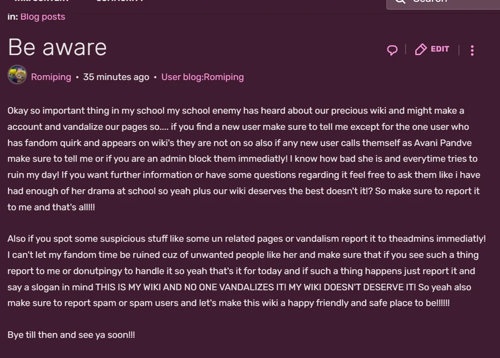Viewport: 500px width, 358px height.
Task: Click the "in:" label before Blog posts
Action: pyautogui.click(x=13, y=17)
